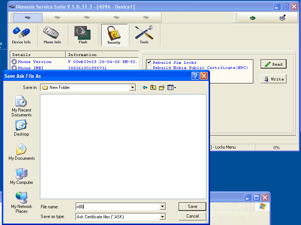Screen dimensions: 301x225
Task: Click the 0% progress bar
Action: point(277,148)
